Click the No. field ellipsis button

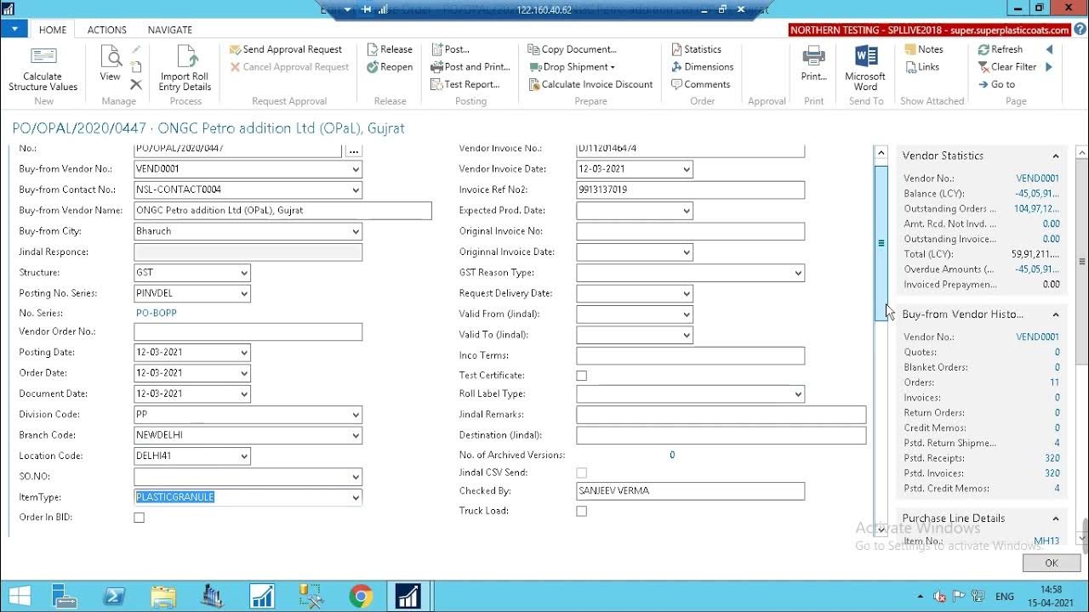pos(354,151)
